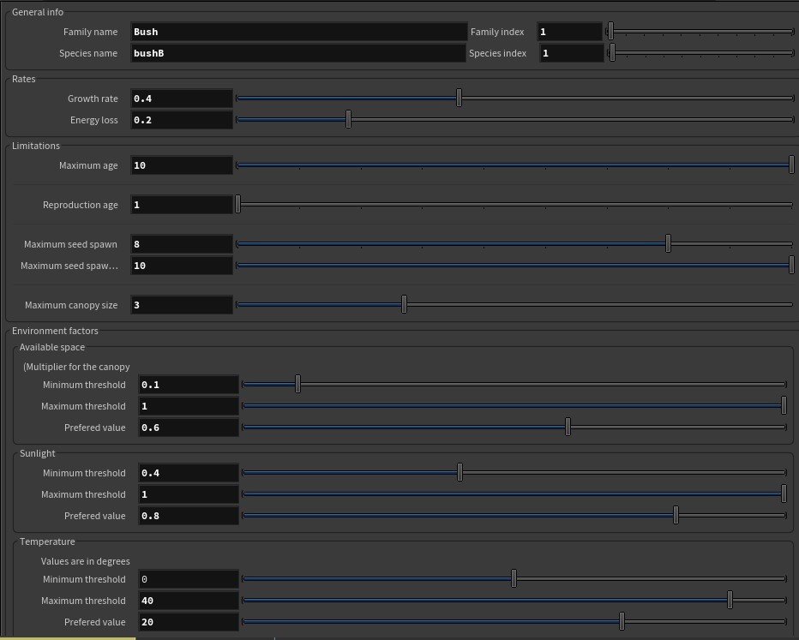
Task: Click the Maximum age slider handle
Action: point(791,164)
